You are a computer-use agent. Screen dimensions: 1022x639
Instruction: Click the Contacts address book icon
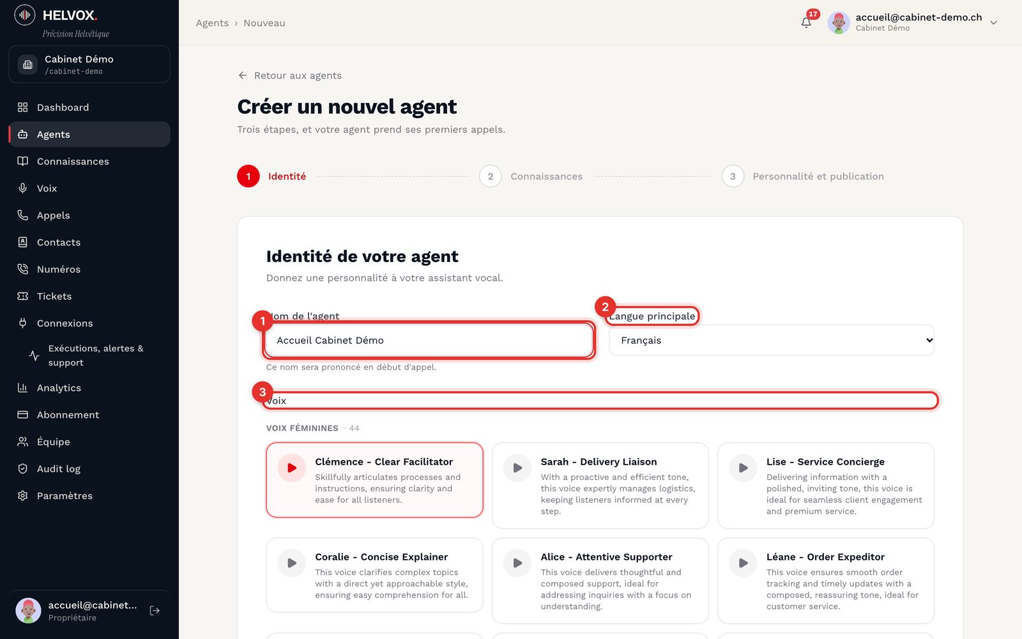[x=23, y=242]
